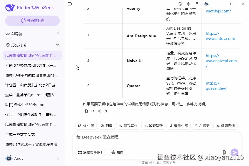
Task: Open the chat 生成一些简单的mermaid图表
Action: point(32,95)
